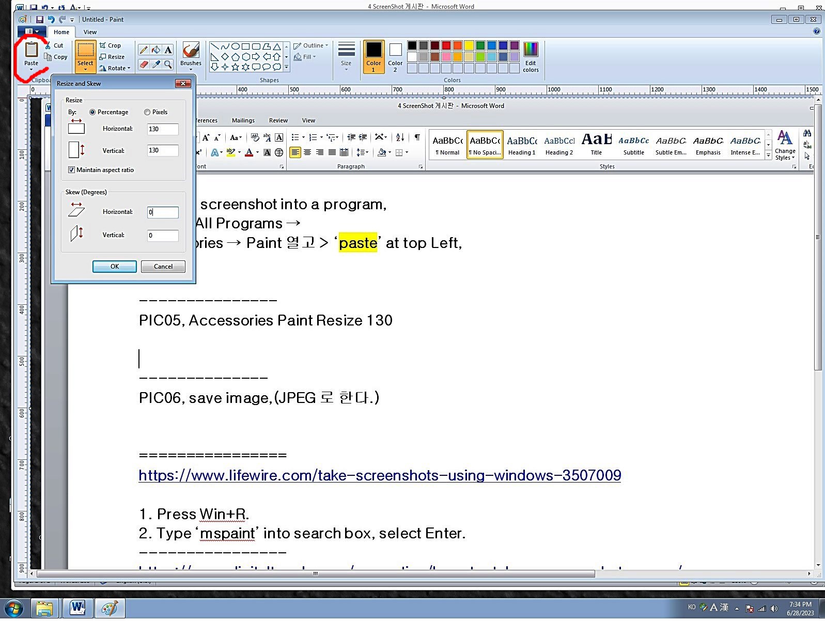Toggle Maintain aspect ratio checkbox
This screenshot has height=621, width=825.
(x=71, y=170)
